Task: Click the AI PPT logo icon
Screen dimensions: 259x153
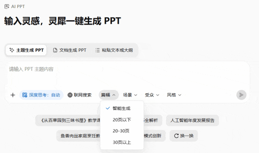Action: 7,6
